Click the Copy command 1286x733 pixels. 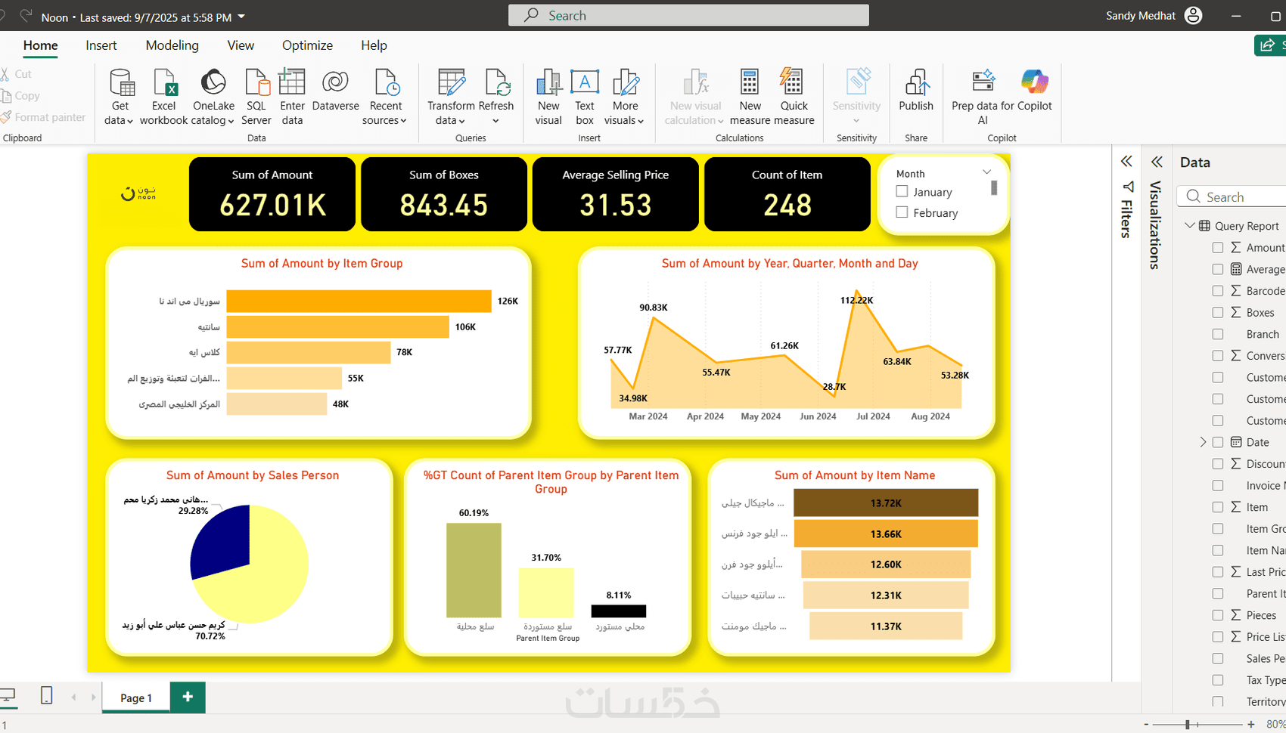click(20, 96)
